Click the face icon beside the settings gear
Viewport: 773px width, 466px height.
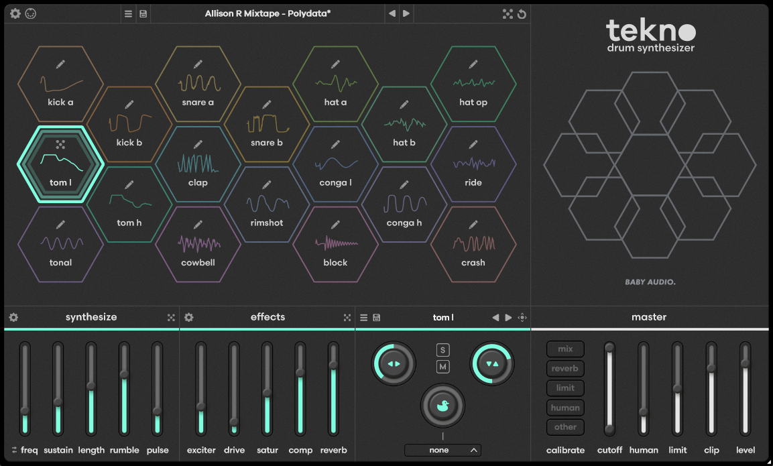coord(30,13)
